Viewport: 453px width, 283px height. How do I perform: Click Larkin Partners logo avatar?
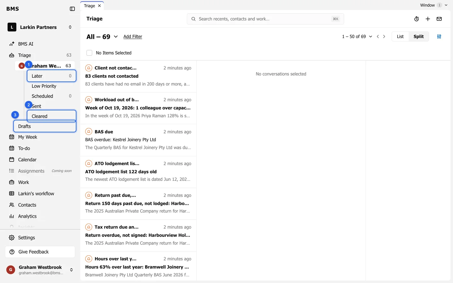coord(12,27)
